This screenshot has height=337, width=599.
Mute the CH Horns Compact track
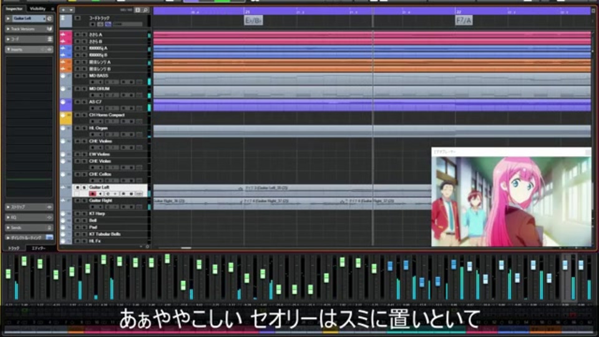coord(77,115)
